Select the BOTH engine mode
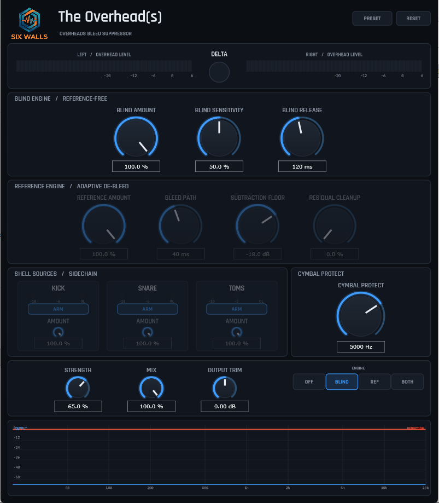The height and width of the screenshot is (503, 439). (x=407, y=381)
